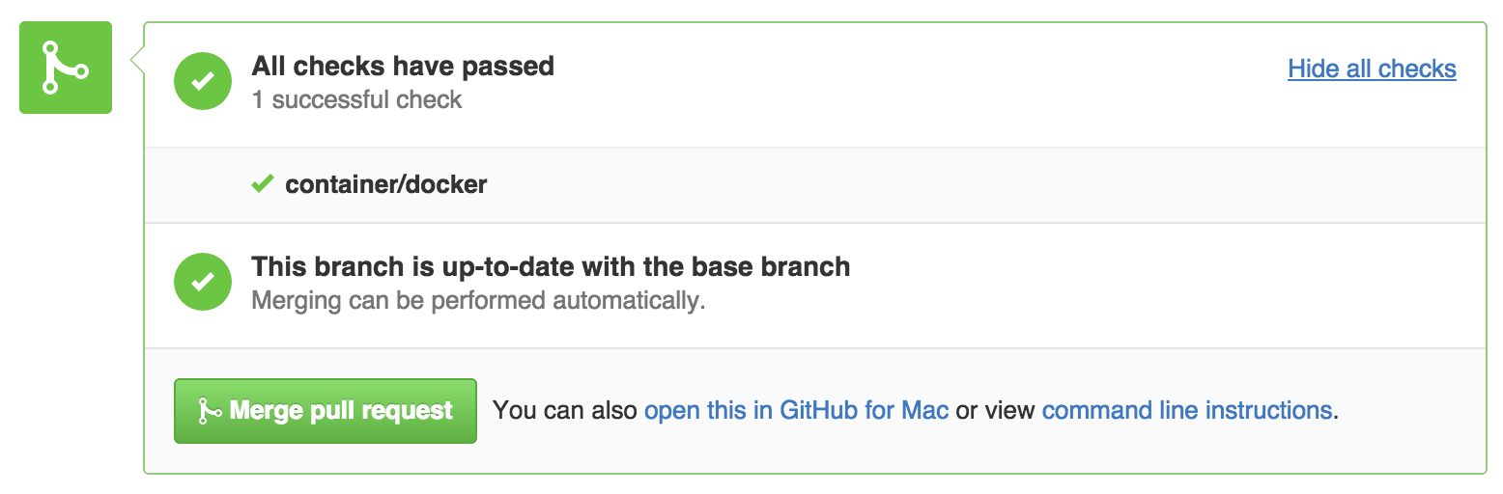Merge the pull request with the green button

(326, 411)
